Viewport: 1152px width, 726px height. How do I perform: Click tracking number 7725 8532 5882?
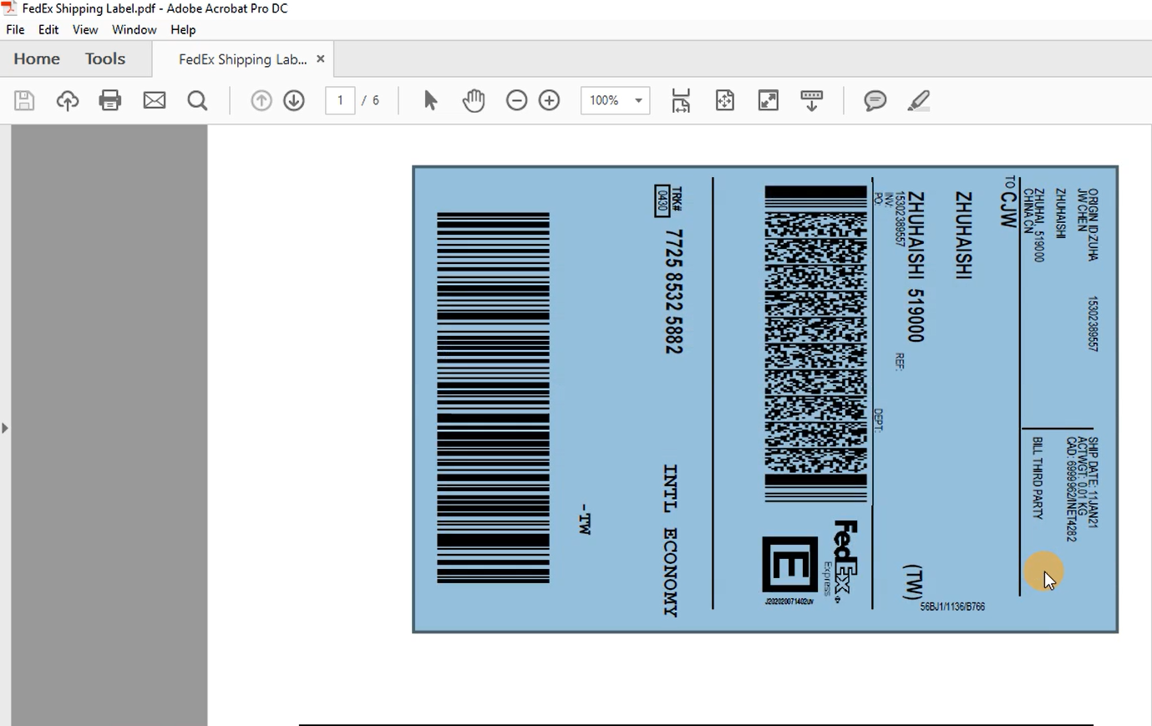pos(674,292)
